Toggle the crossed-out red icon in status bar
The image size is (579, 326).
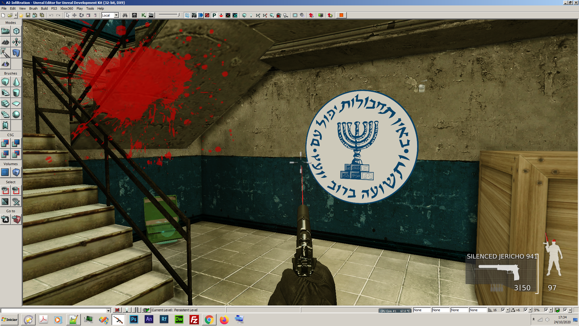coord(117,310)
